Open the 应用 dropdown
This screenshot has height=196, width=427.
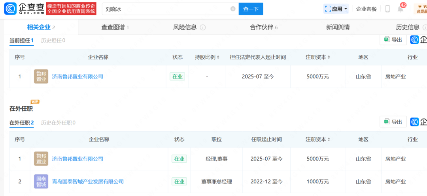tap(336, 9)
